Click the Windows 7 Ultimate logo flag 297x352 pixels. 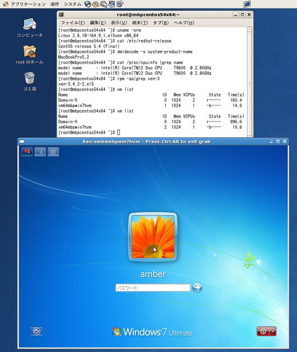coord(116,332)
